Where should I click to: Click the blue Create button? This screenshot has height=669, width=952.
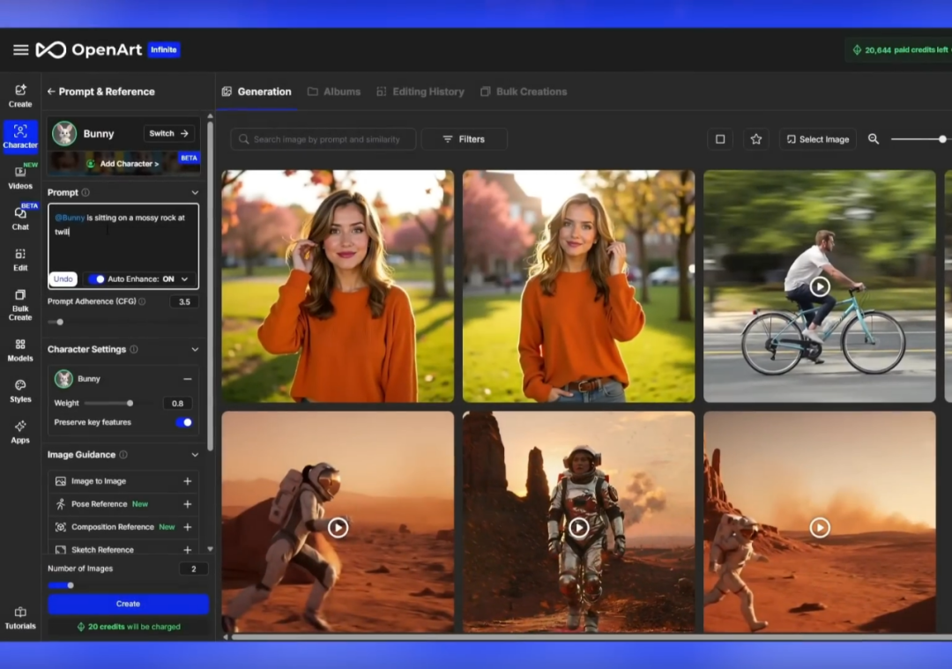coord(128,604)
